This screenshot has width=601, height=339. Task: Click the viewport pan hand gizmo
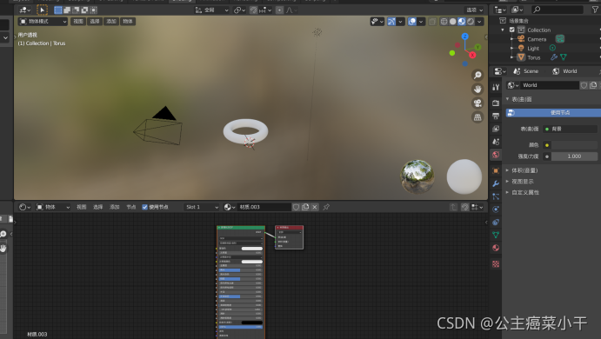coord(477,90)
